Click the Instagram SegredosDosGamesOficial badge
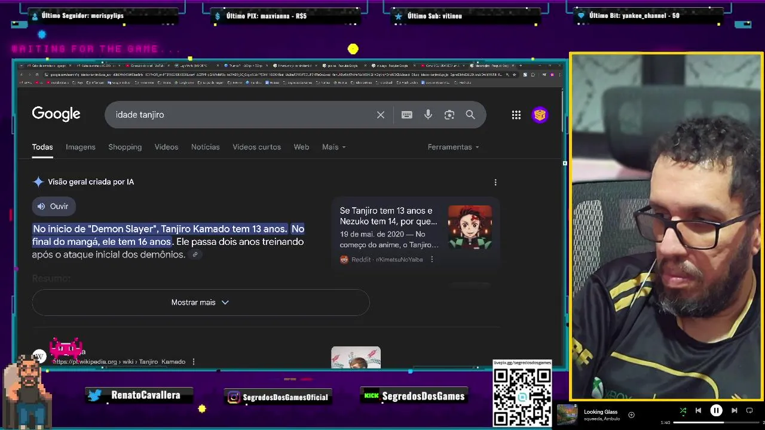This screenshot has height=430, width=765. tap(278, 397)
